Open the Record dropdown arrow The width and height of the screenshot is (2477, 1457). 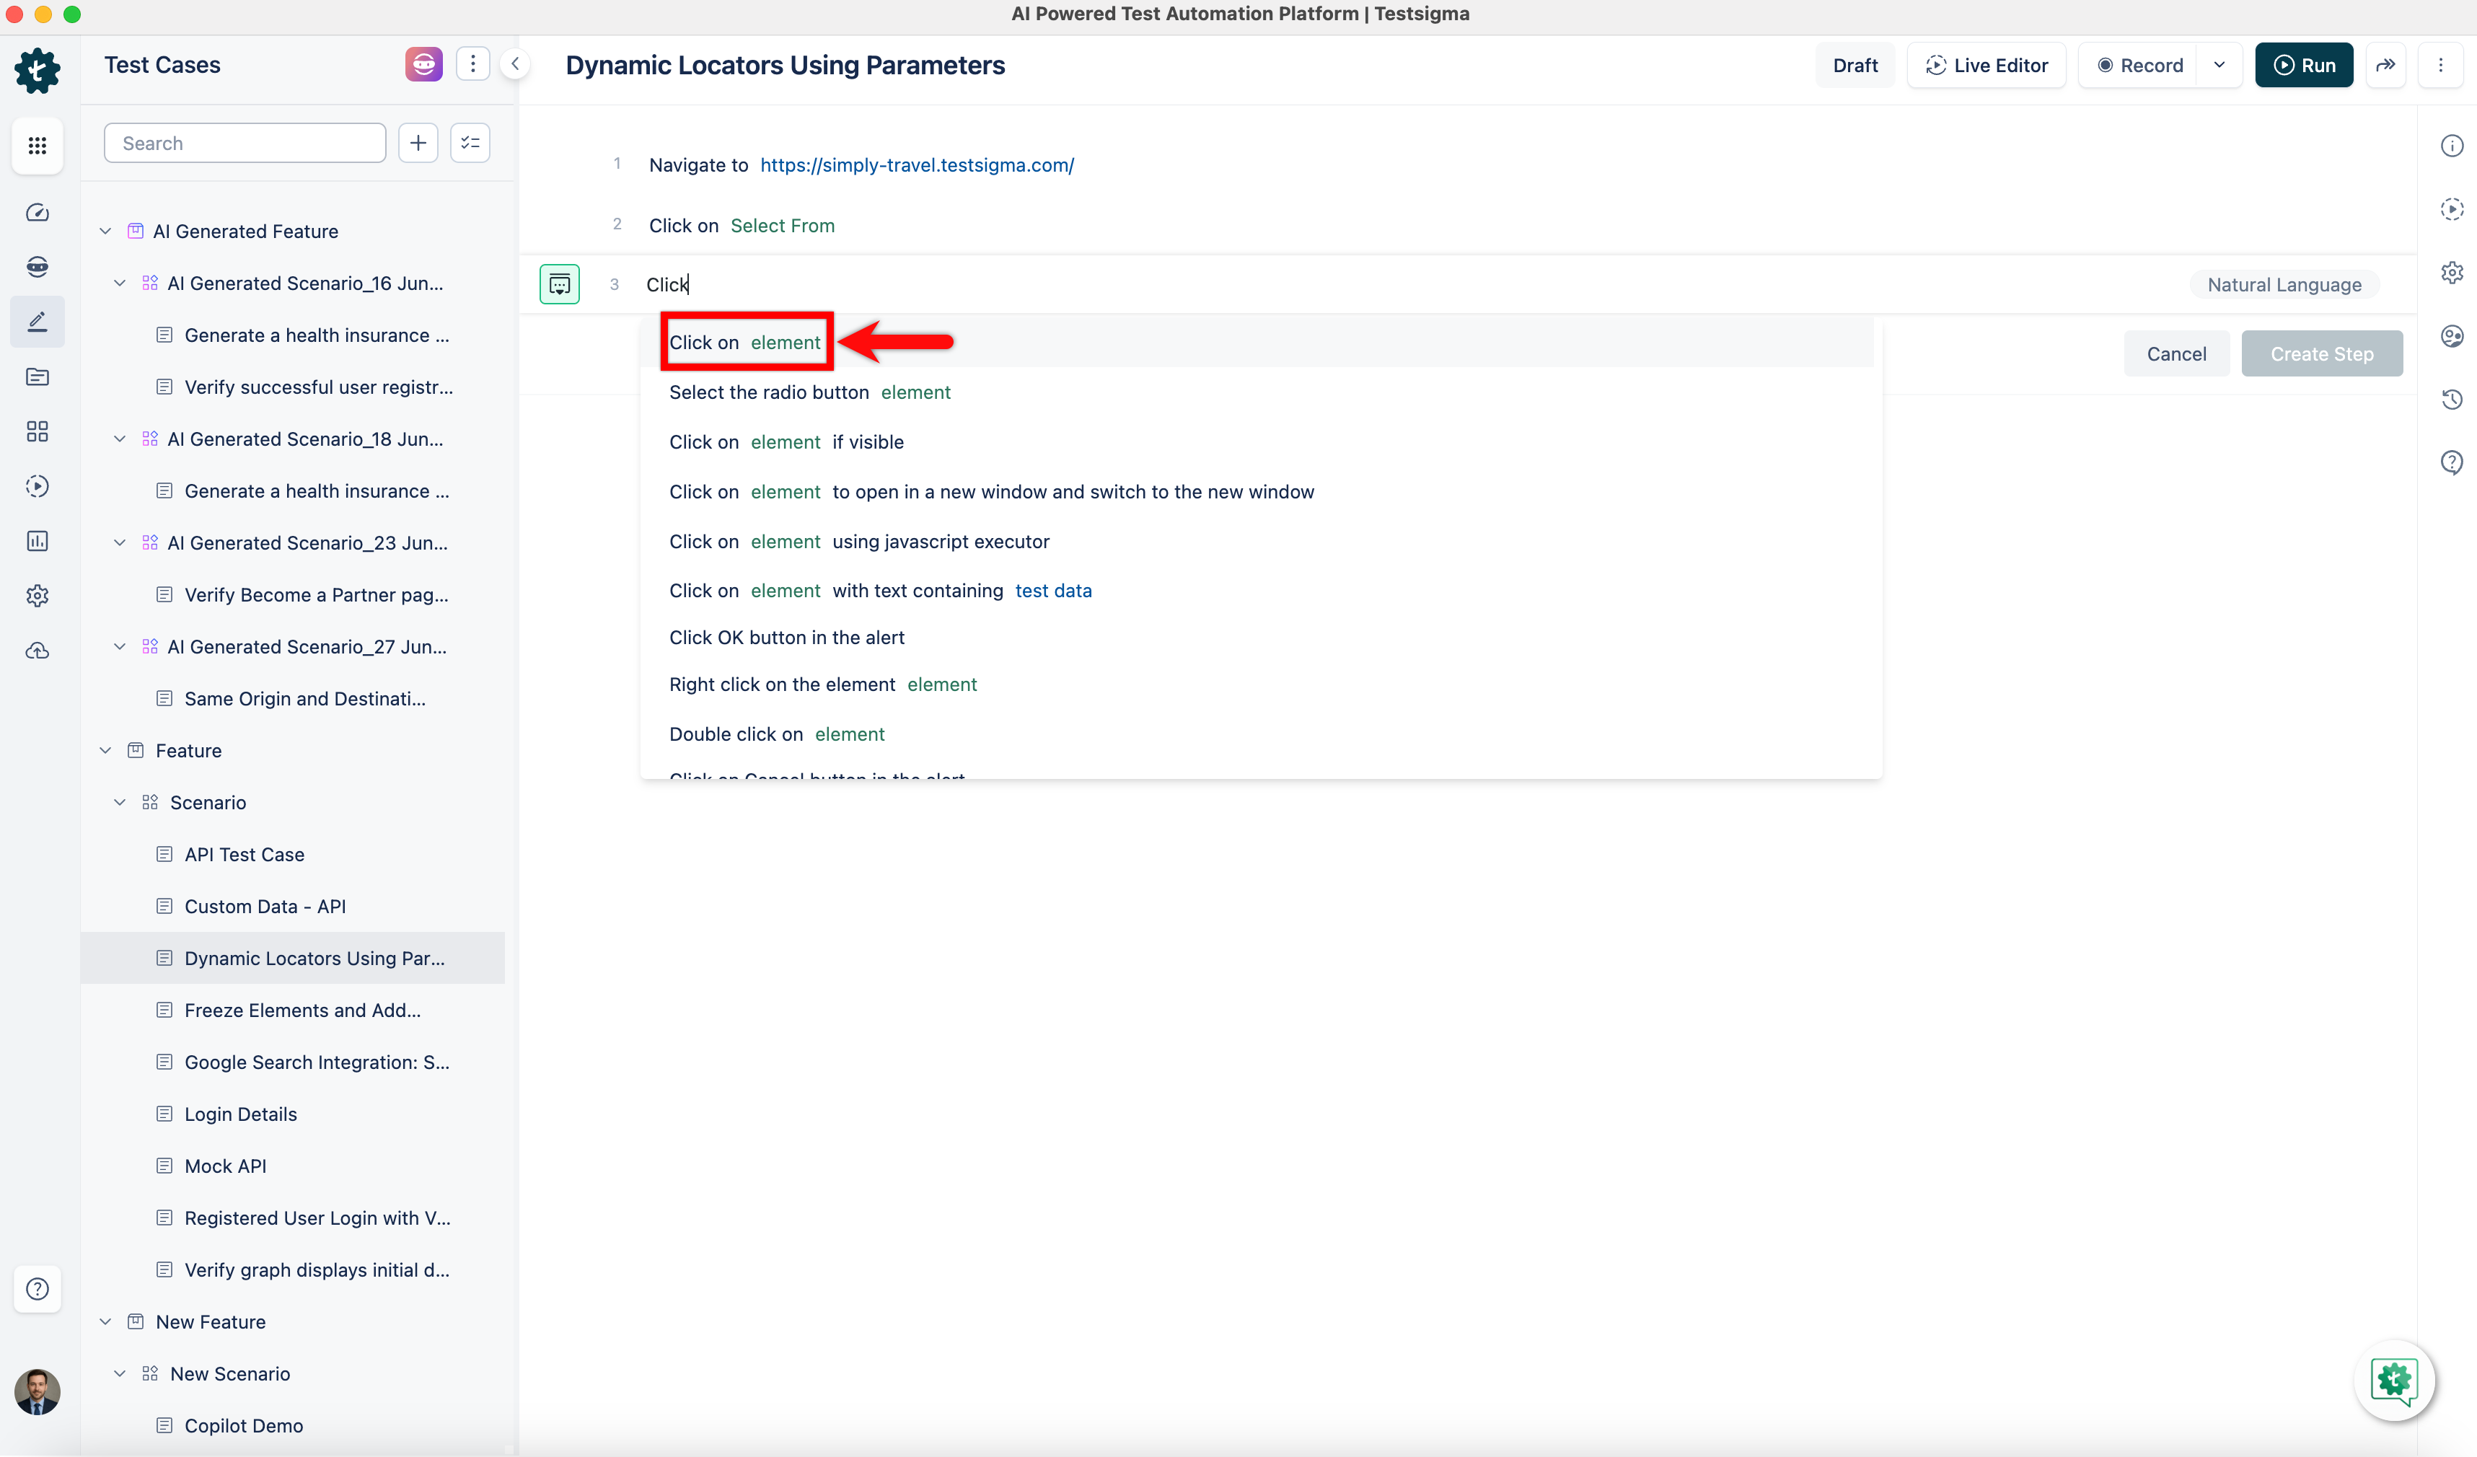click(x=2219, y=65)
